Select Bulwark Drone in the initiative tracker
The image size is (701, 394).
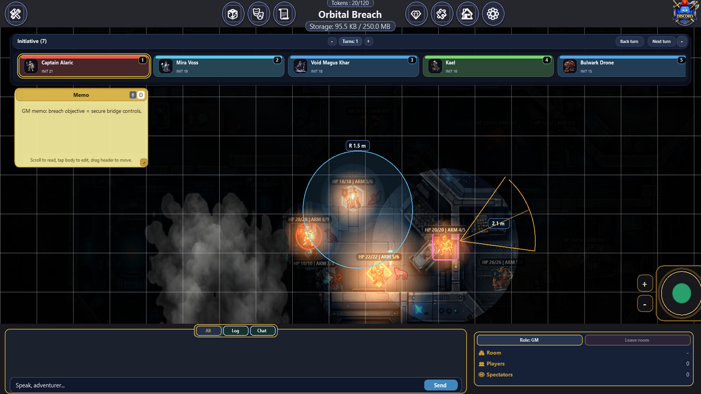(x=622, y=66)
